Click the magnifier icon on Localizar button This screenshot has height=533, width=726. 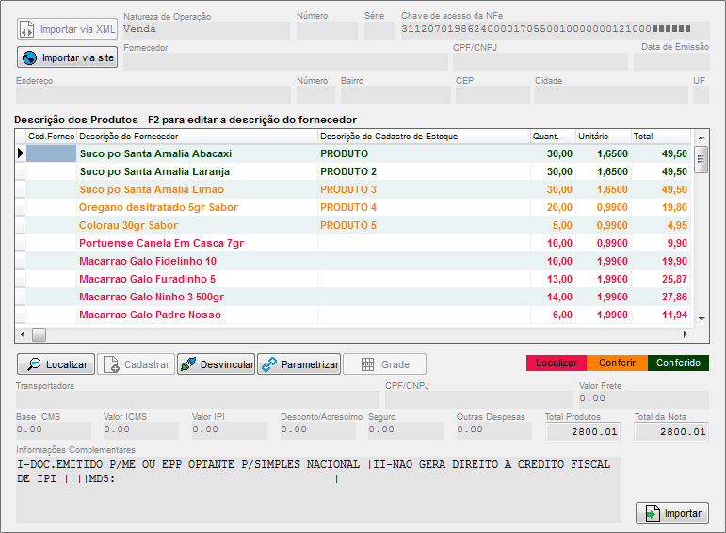[33, 364]
